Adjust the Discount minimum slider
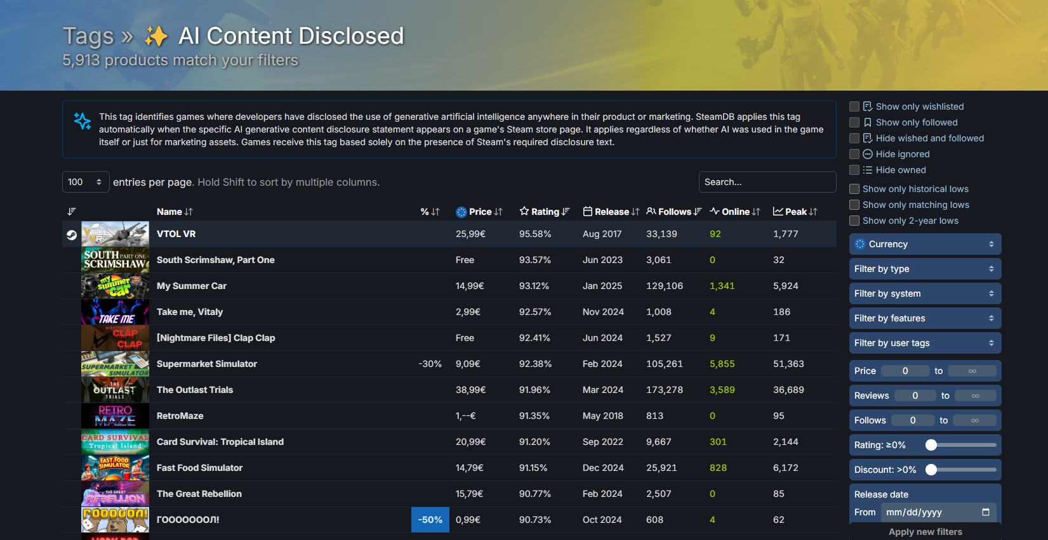Viewport: 1048px width, 540px height. pyautogui.click(x=931, y=470)
